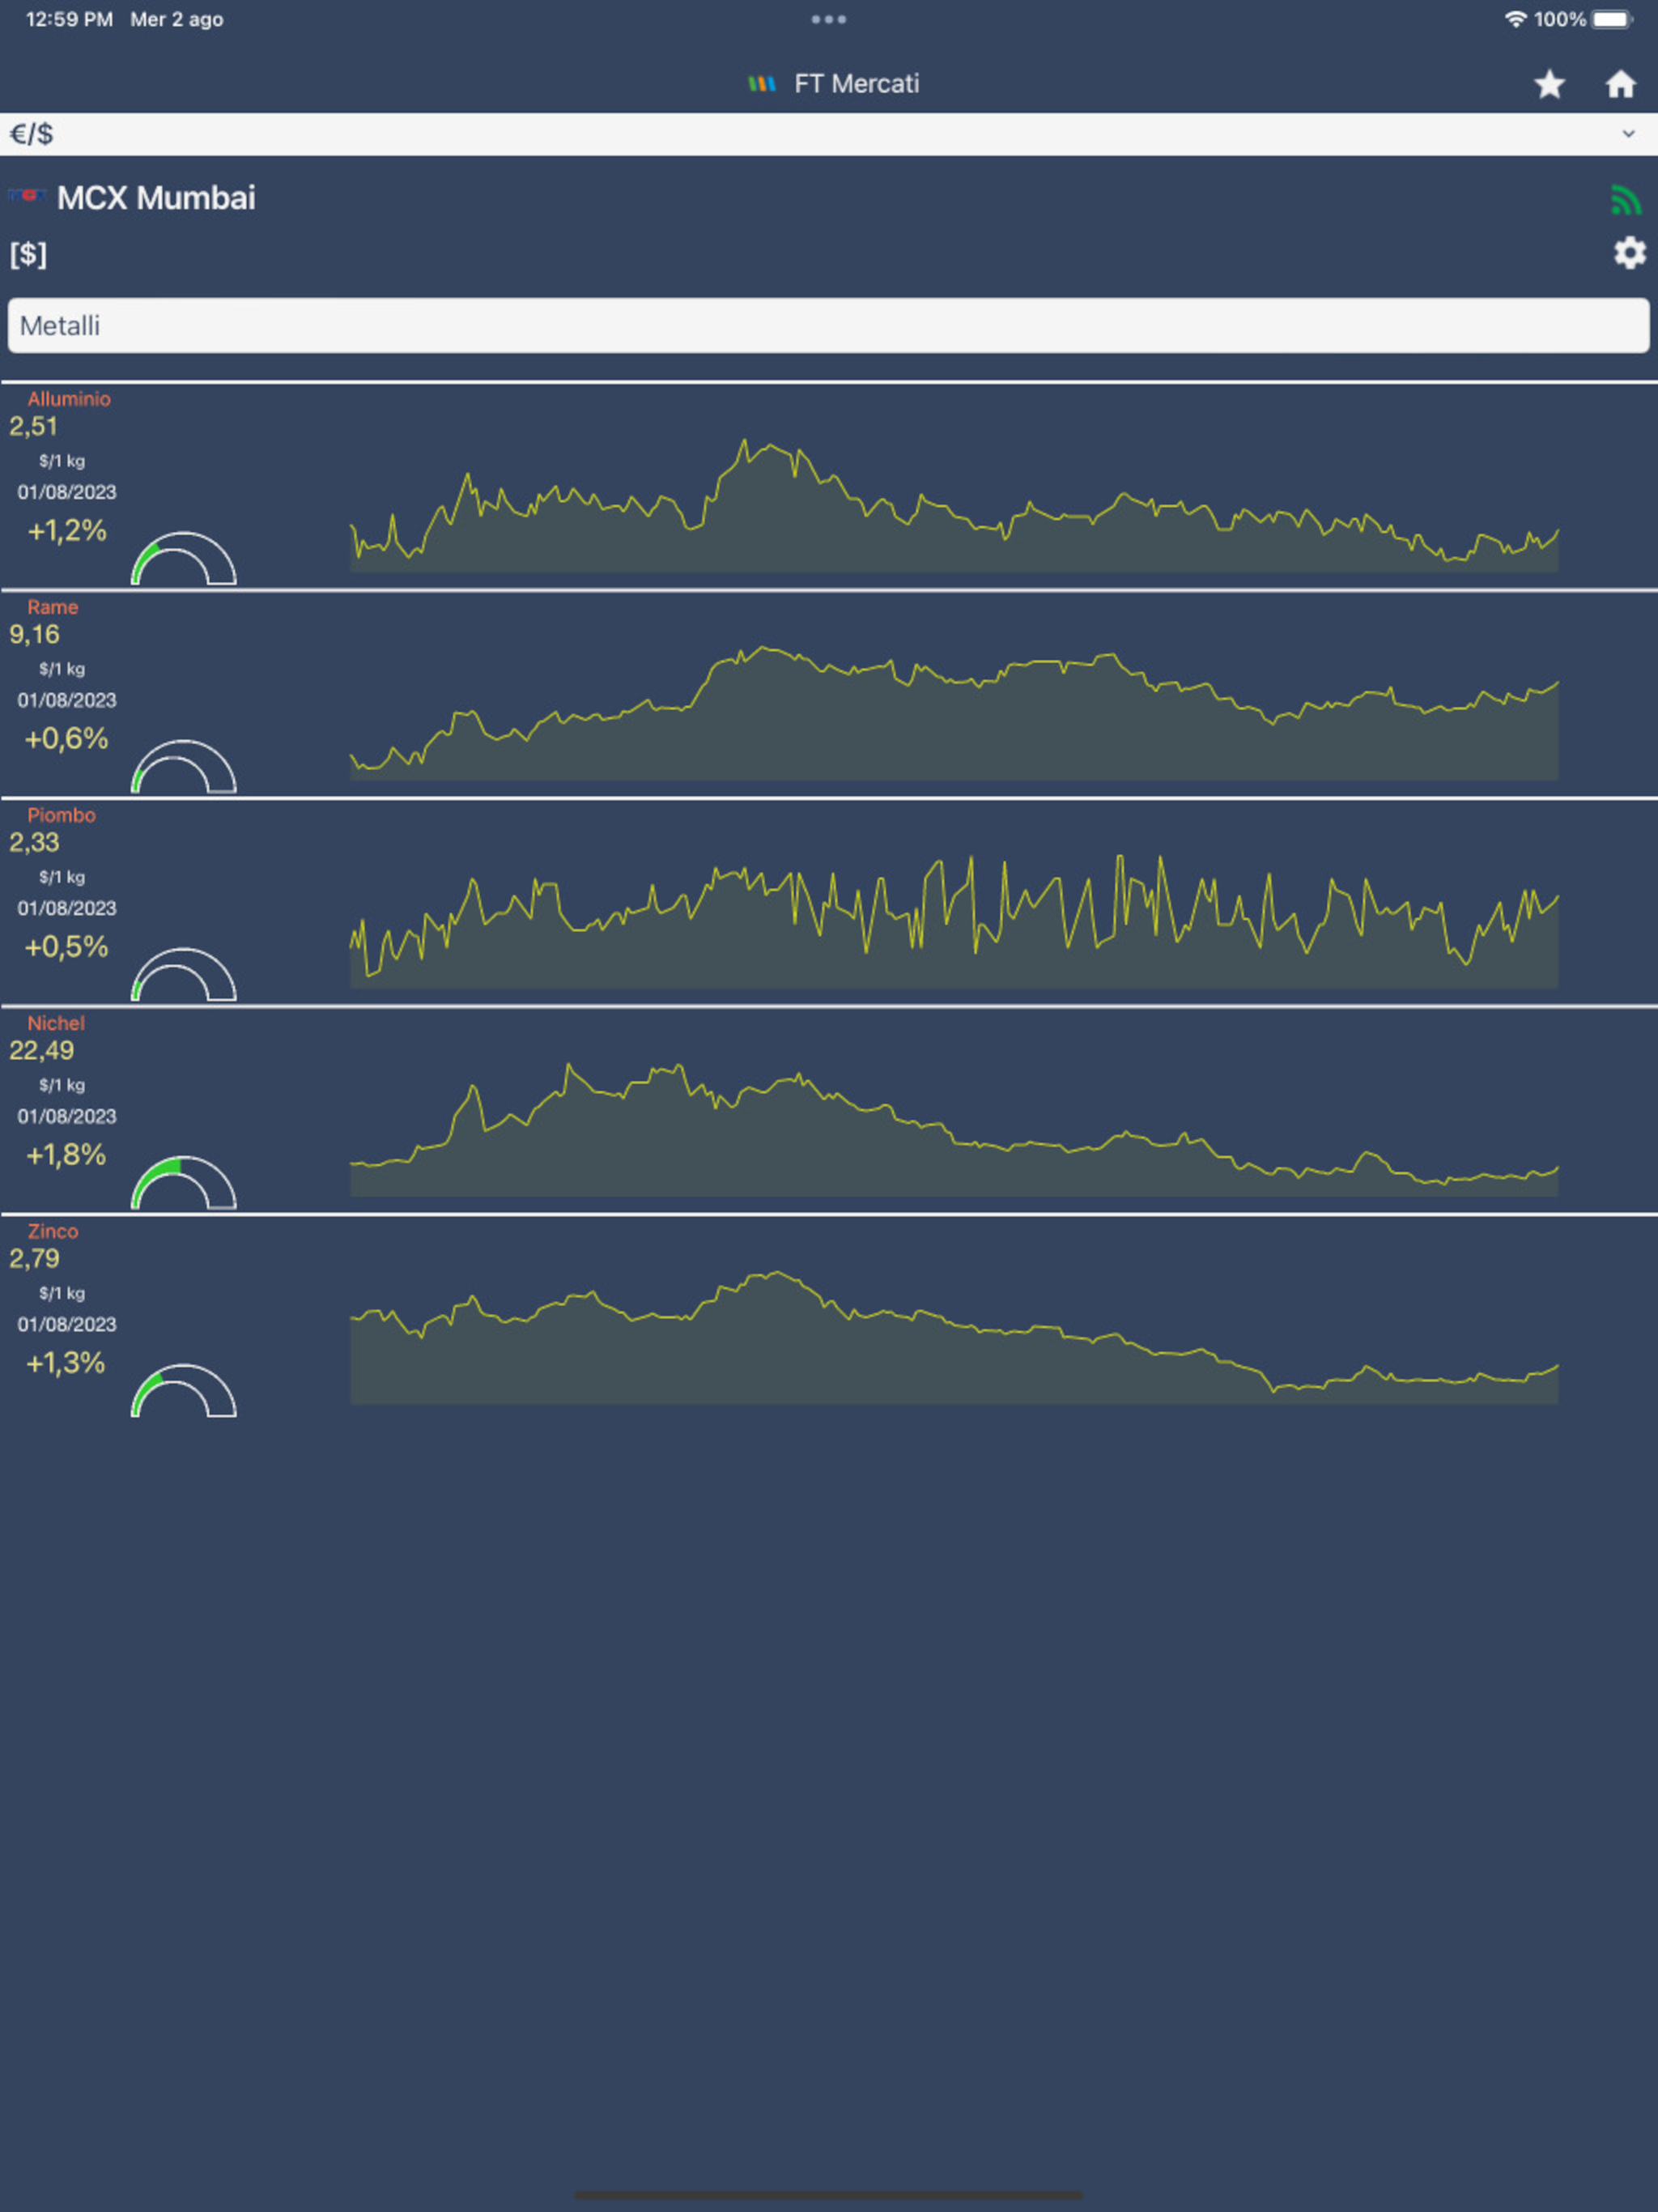Tap the MCX Mumbai title
The height and width of the screenshot is (2212, 1658).
click(x=156, y=198)
